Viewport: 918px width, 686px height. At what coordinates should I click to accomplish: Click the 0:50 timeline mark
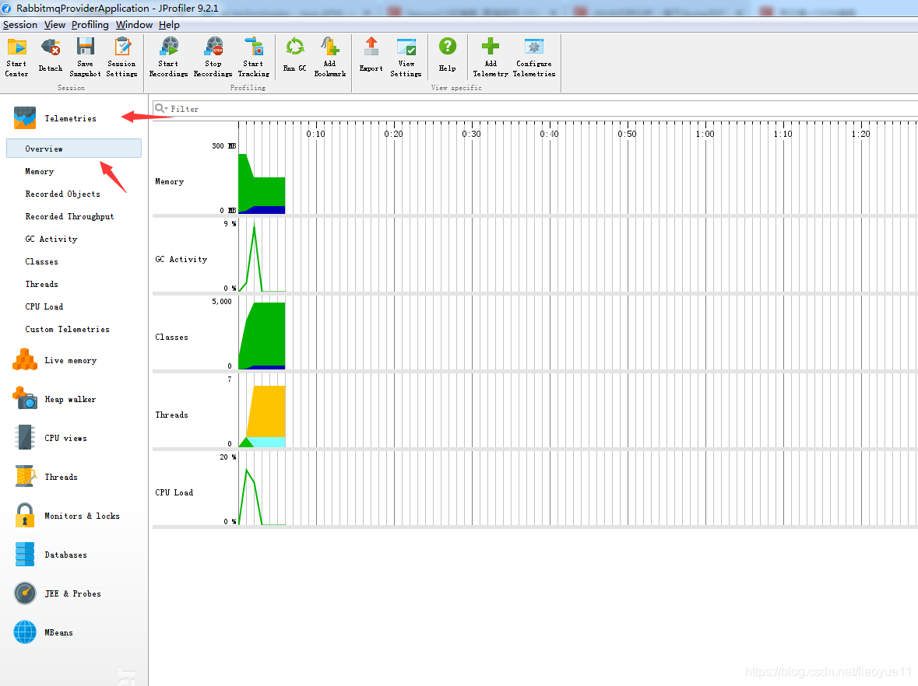click(x=627, y=134)
